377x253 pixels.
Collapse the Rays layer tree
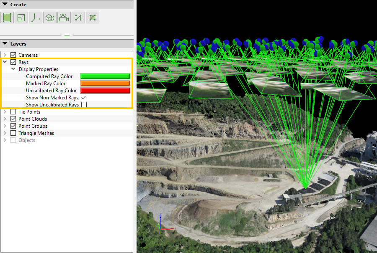click(x=5, y=62)
